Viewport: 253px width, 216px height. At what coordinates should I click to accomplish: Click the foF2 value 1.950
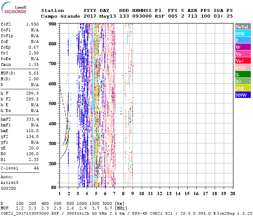pos(32,24)
